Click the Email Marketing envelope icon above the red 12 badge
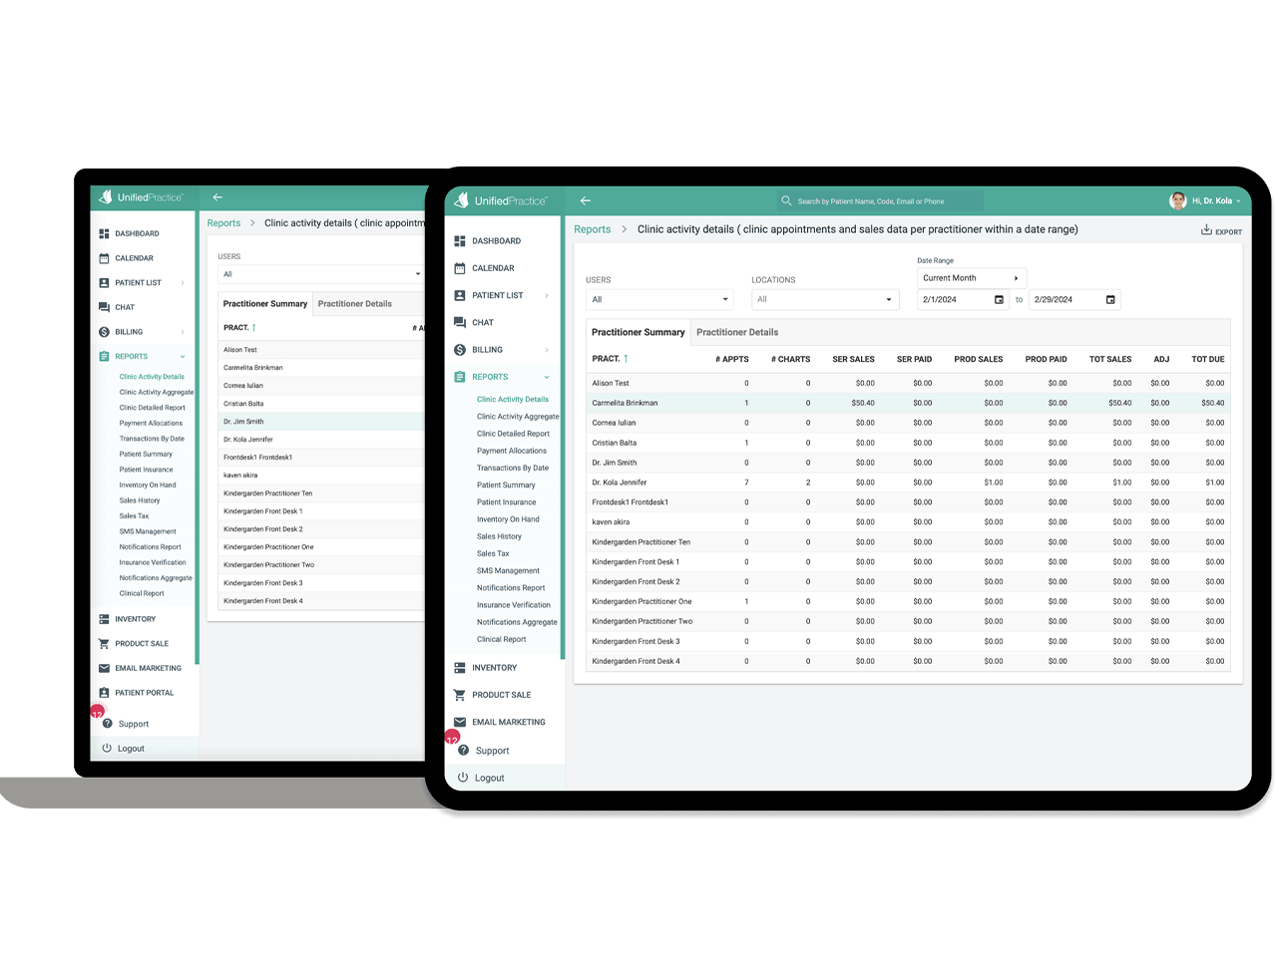 point(460,722)
